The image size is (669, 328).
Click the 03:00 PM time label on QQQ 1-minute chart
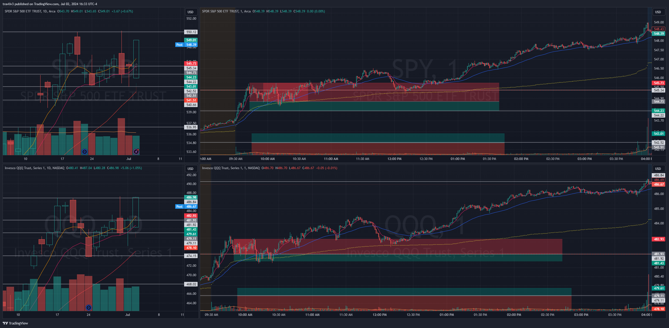[x=581, y=315]
